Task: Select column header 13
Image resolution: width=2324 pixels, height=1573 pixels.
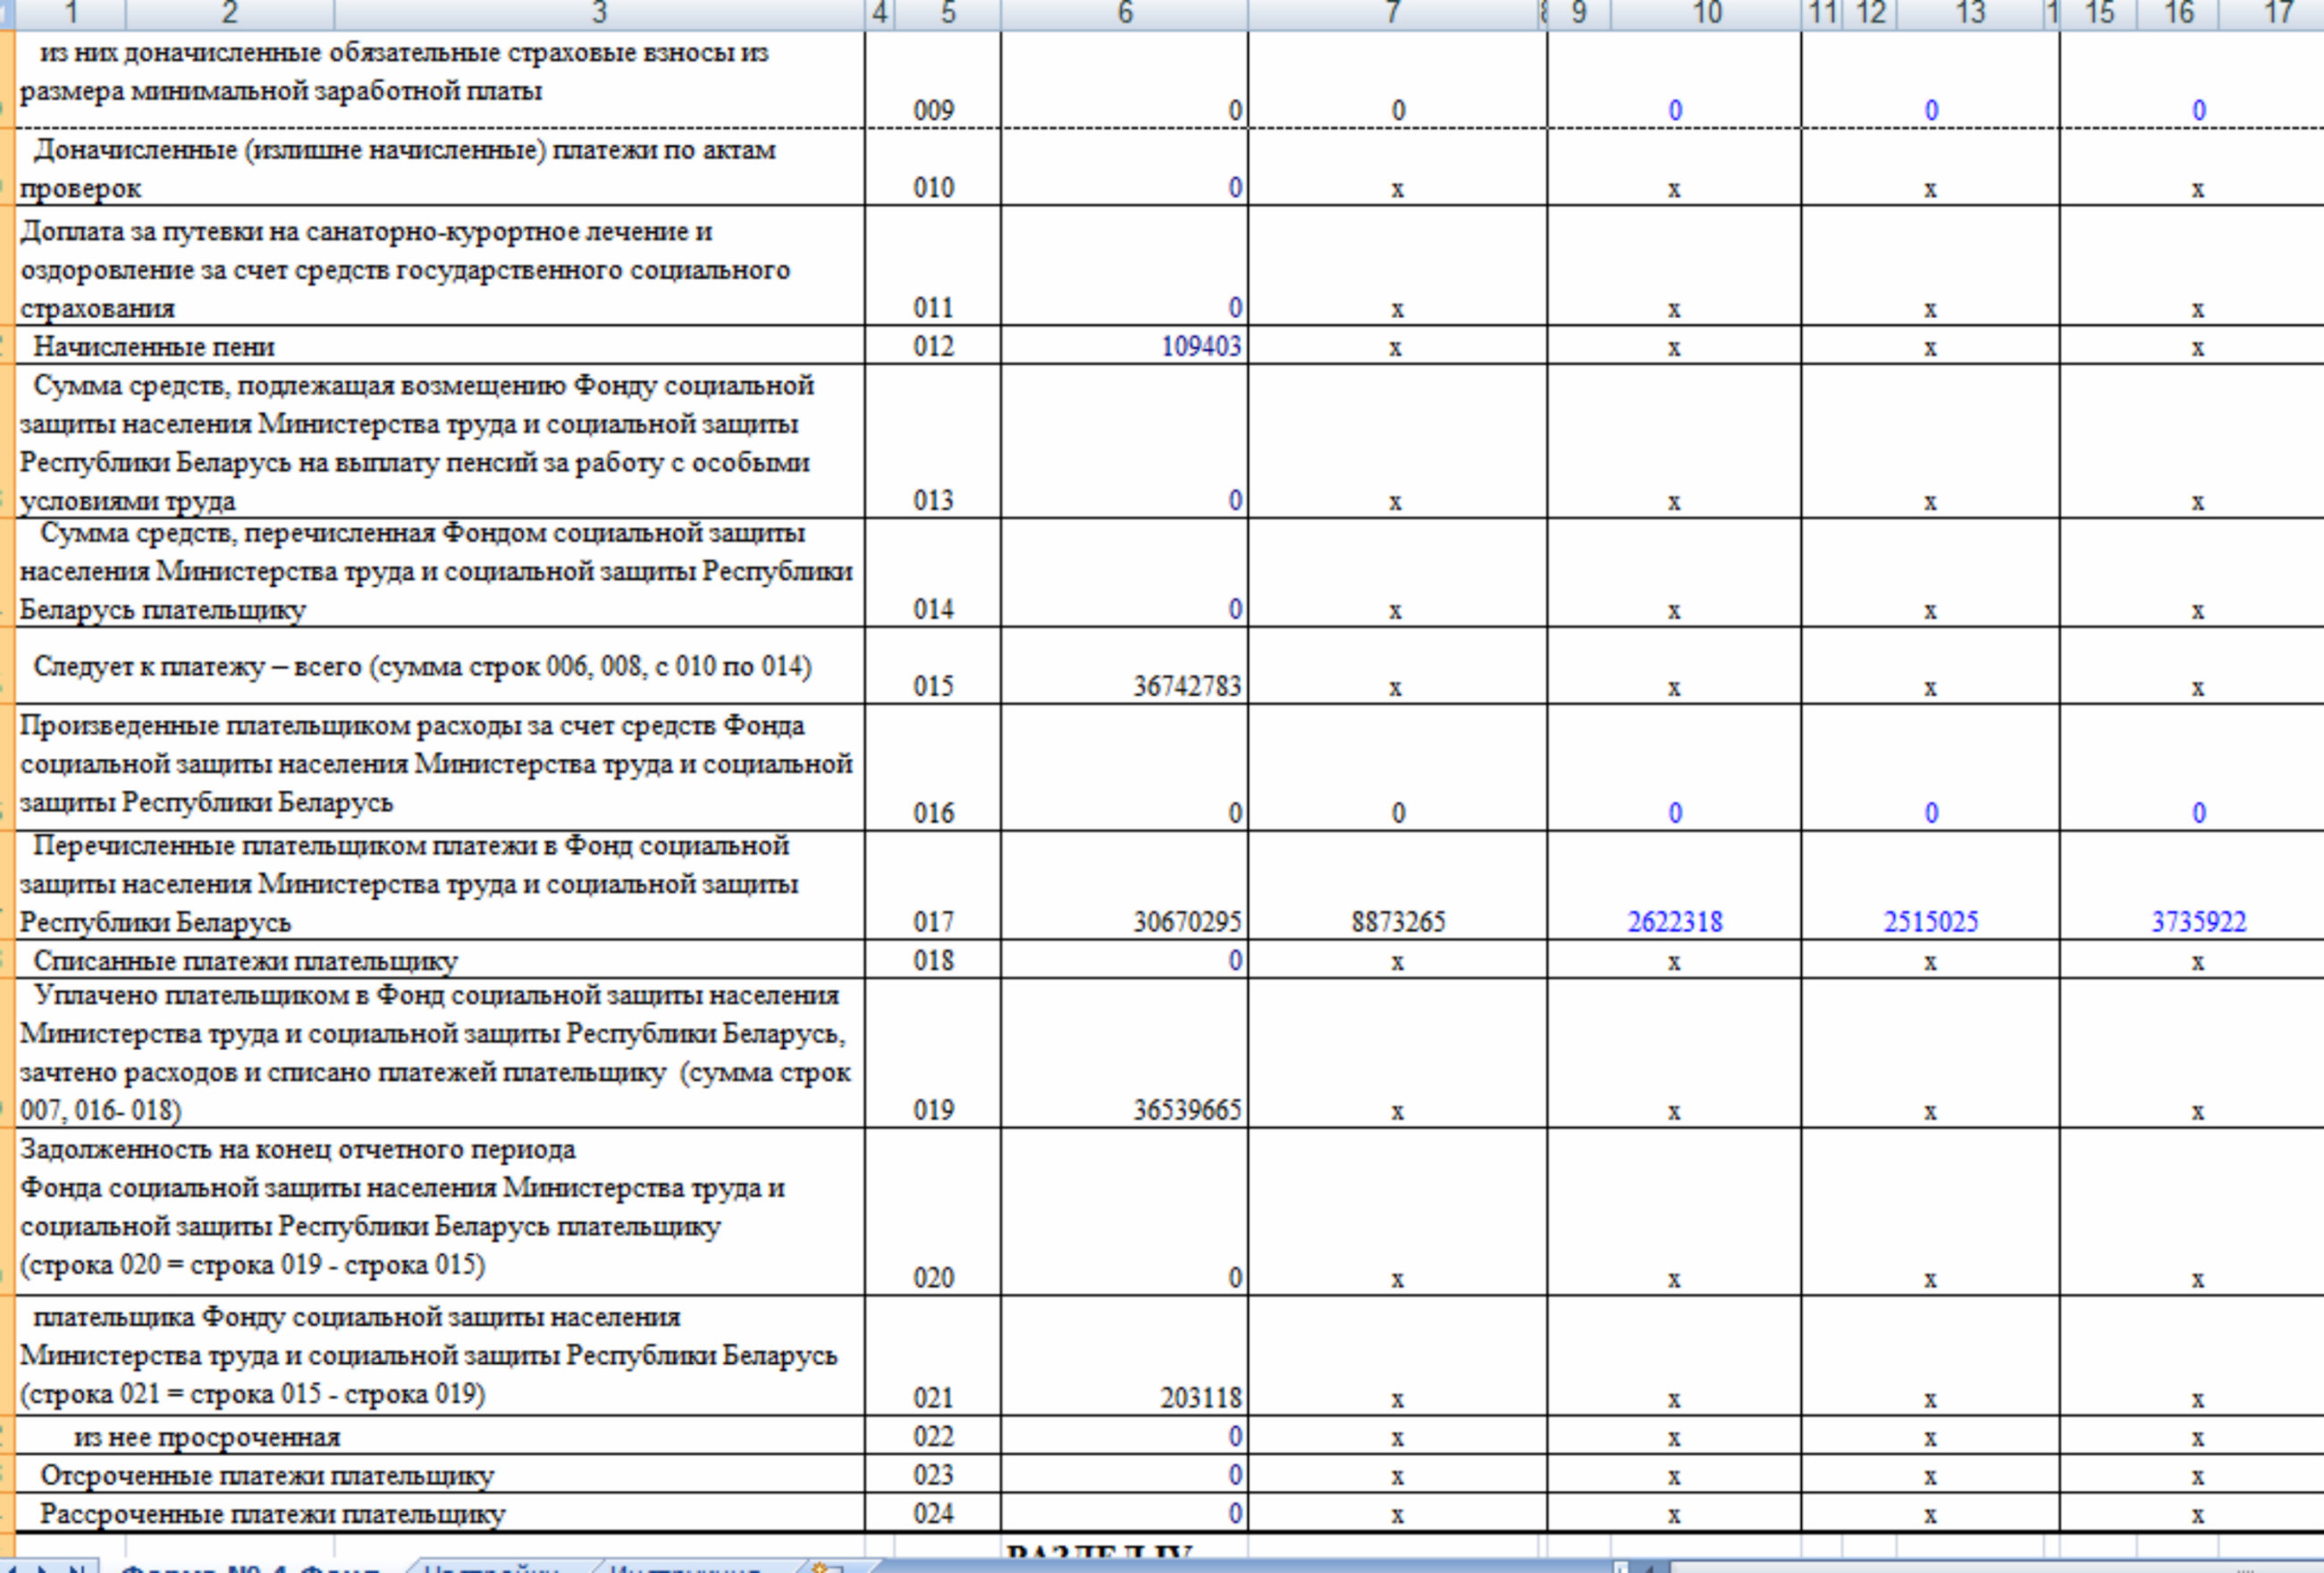Action: coord(1969,13)
